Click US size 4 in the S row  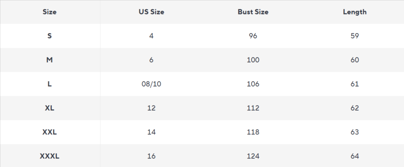(151, 36)
